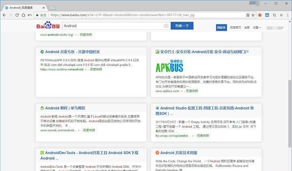Click the www.runoob.com/android URL
292x171 pixels.
58,130
